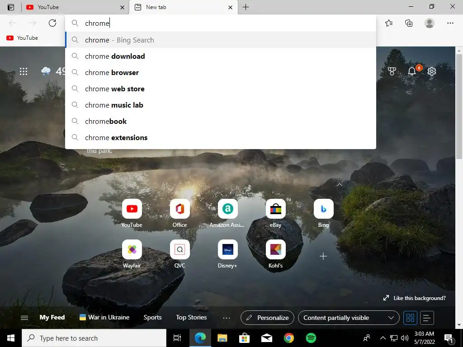Show more feed topics with ellipsis
Screen dimensions: 463x347
point(227,318)
